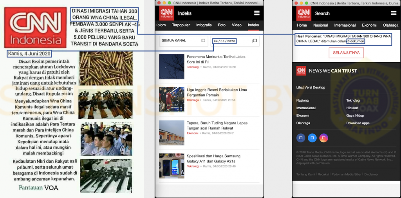Click Teknologi label under Merkurius article
The image size is (401, 198).
coord(193,67)
